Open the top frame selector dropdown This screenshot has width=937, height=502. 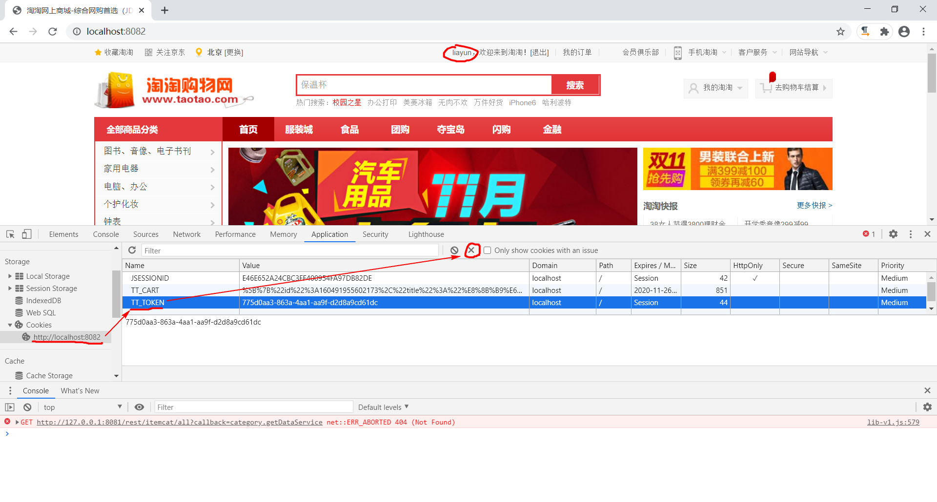(82, 407)
